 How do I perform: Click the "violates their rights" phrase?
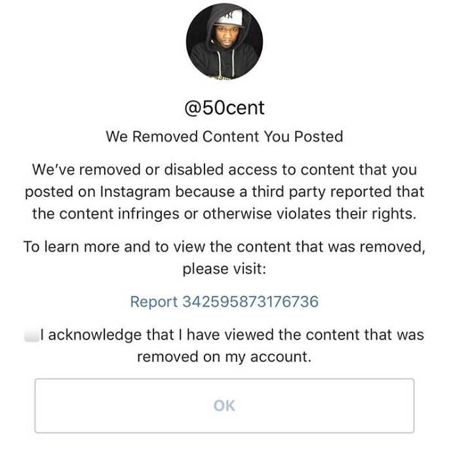point(351,214)
